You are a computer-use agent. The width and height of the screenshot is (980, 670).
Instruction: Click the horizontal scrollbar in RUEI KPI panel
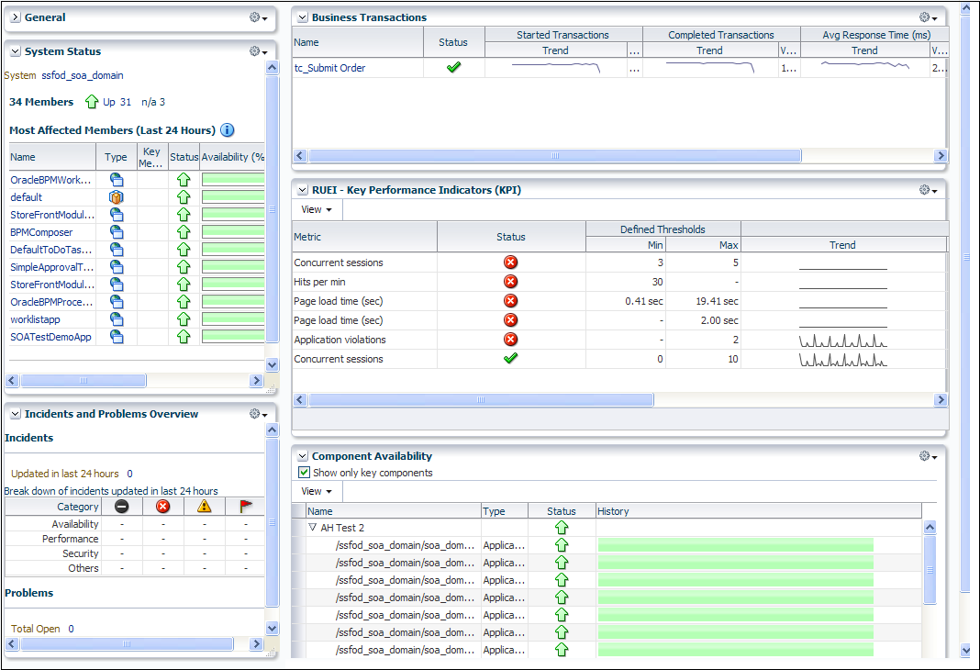[x=481, y=399]
